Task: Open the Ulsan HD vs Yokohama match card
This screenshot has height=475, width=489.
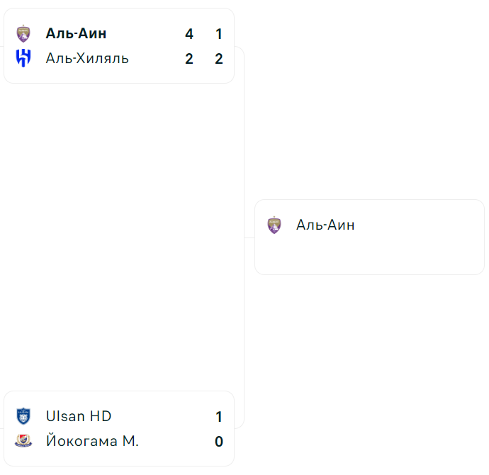Action: [119, 428]
